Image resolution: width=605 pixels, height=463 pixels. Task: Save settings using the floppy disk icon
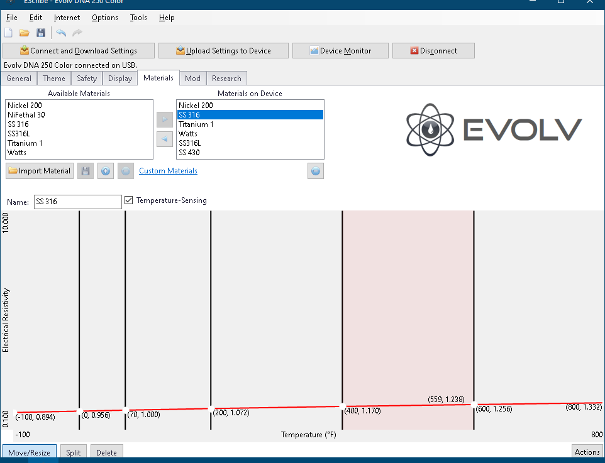tap(41, 33)
